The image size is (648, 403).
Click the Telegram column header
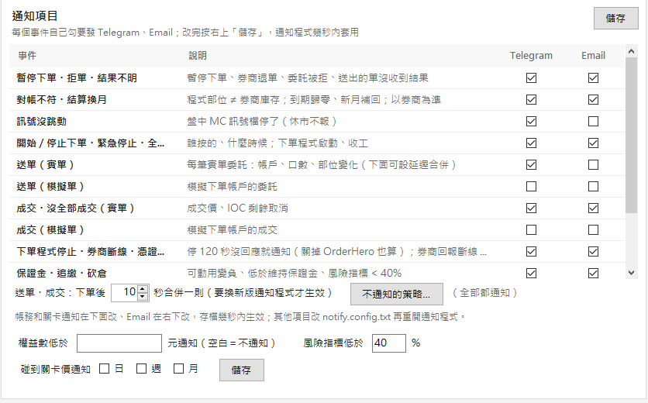point(531,55)
